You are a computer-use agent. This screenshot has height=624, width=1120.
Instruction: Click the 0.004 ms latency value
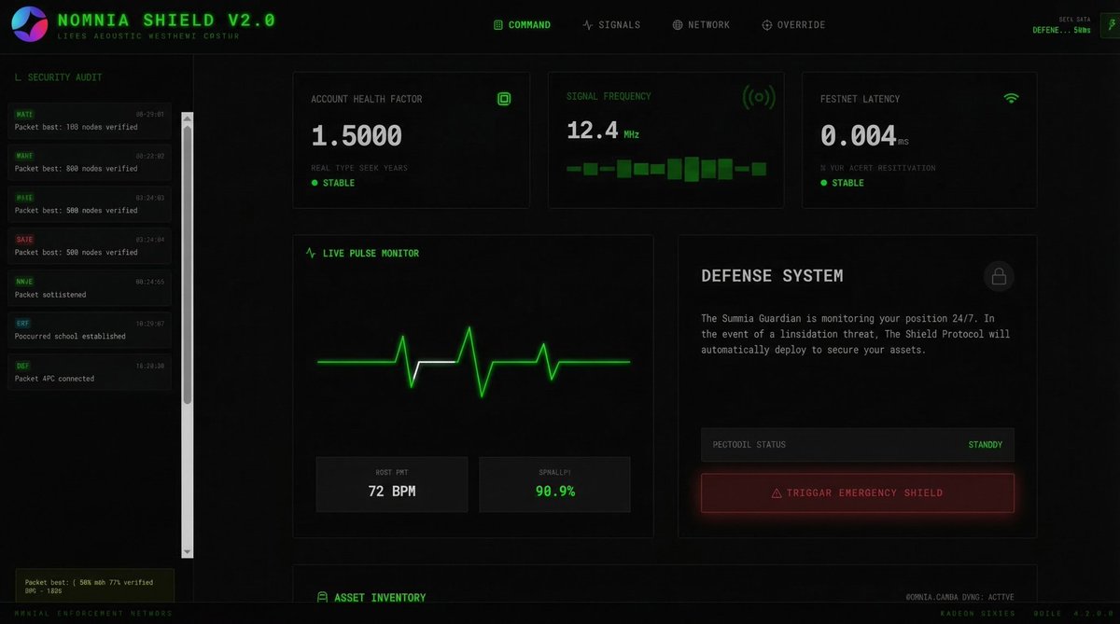[x=864, y=136]
